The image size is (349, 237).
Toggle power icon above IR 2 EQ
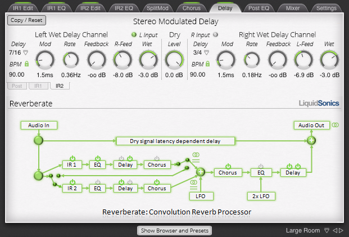click(98, 182)
